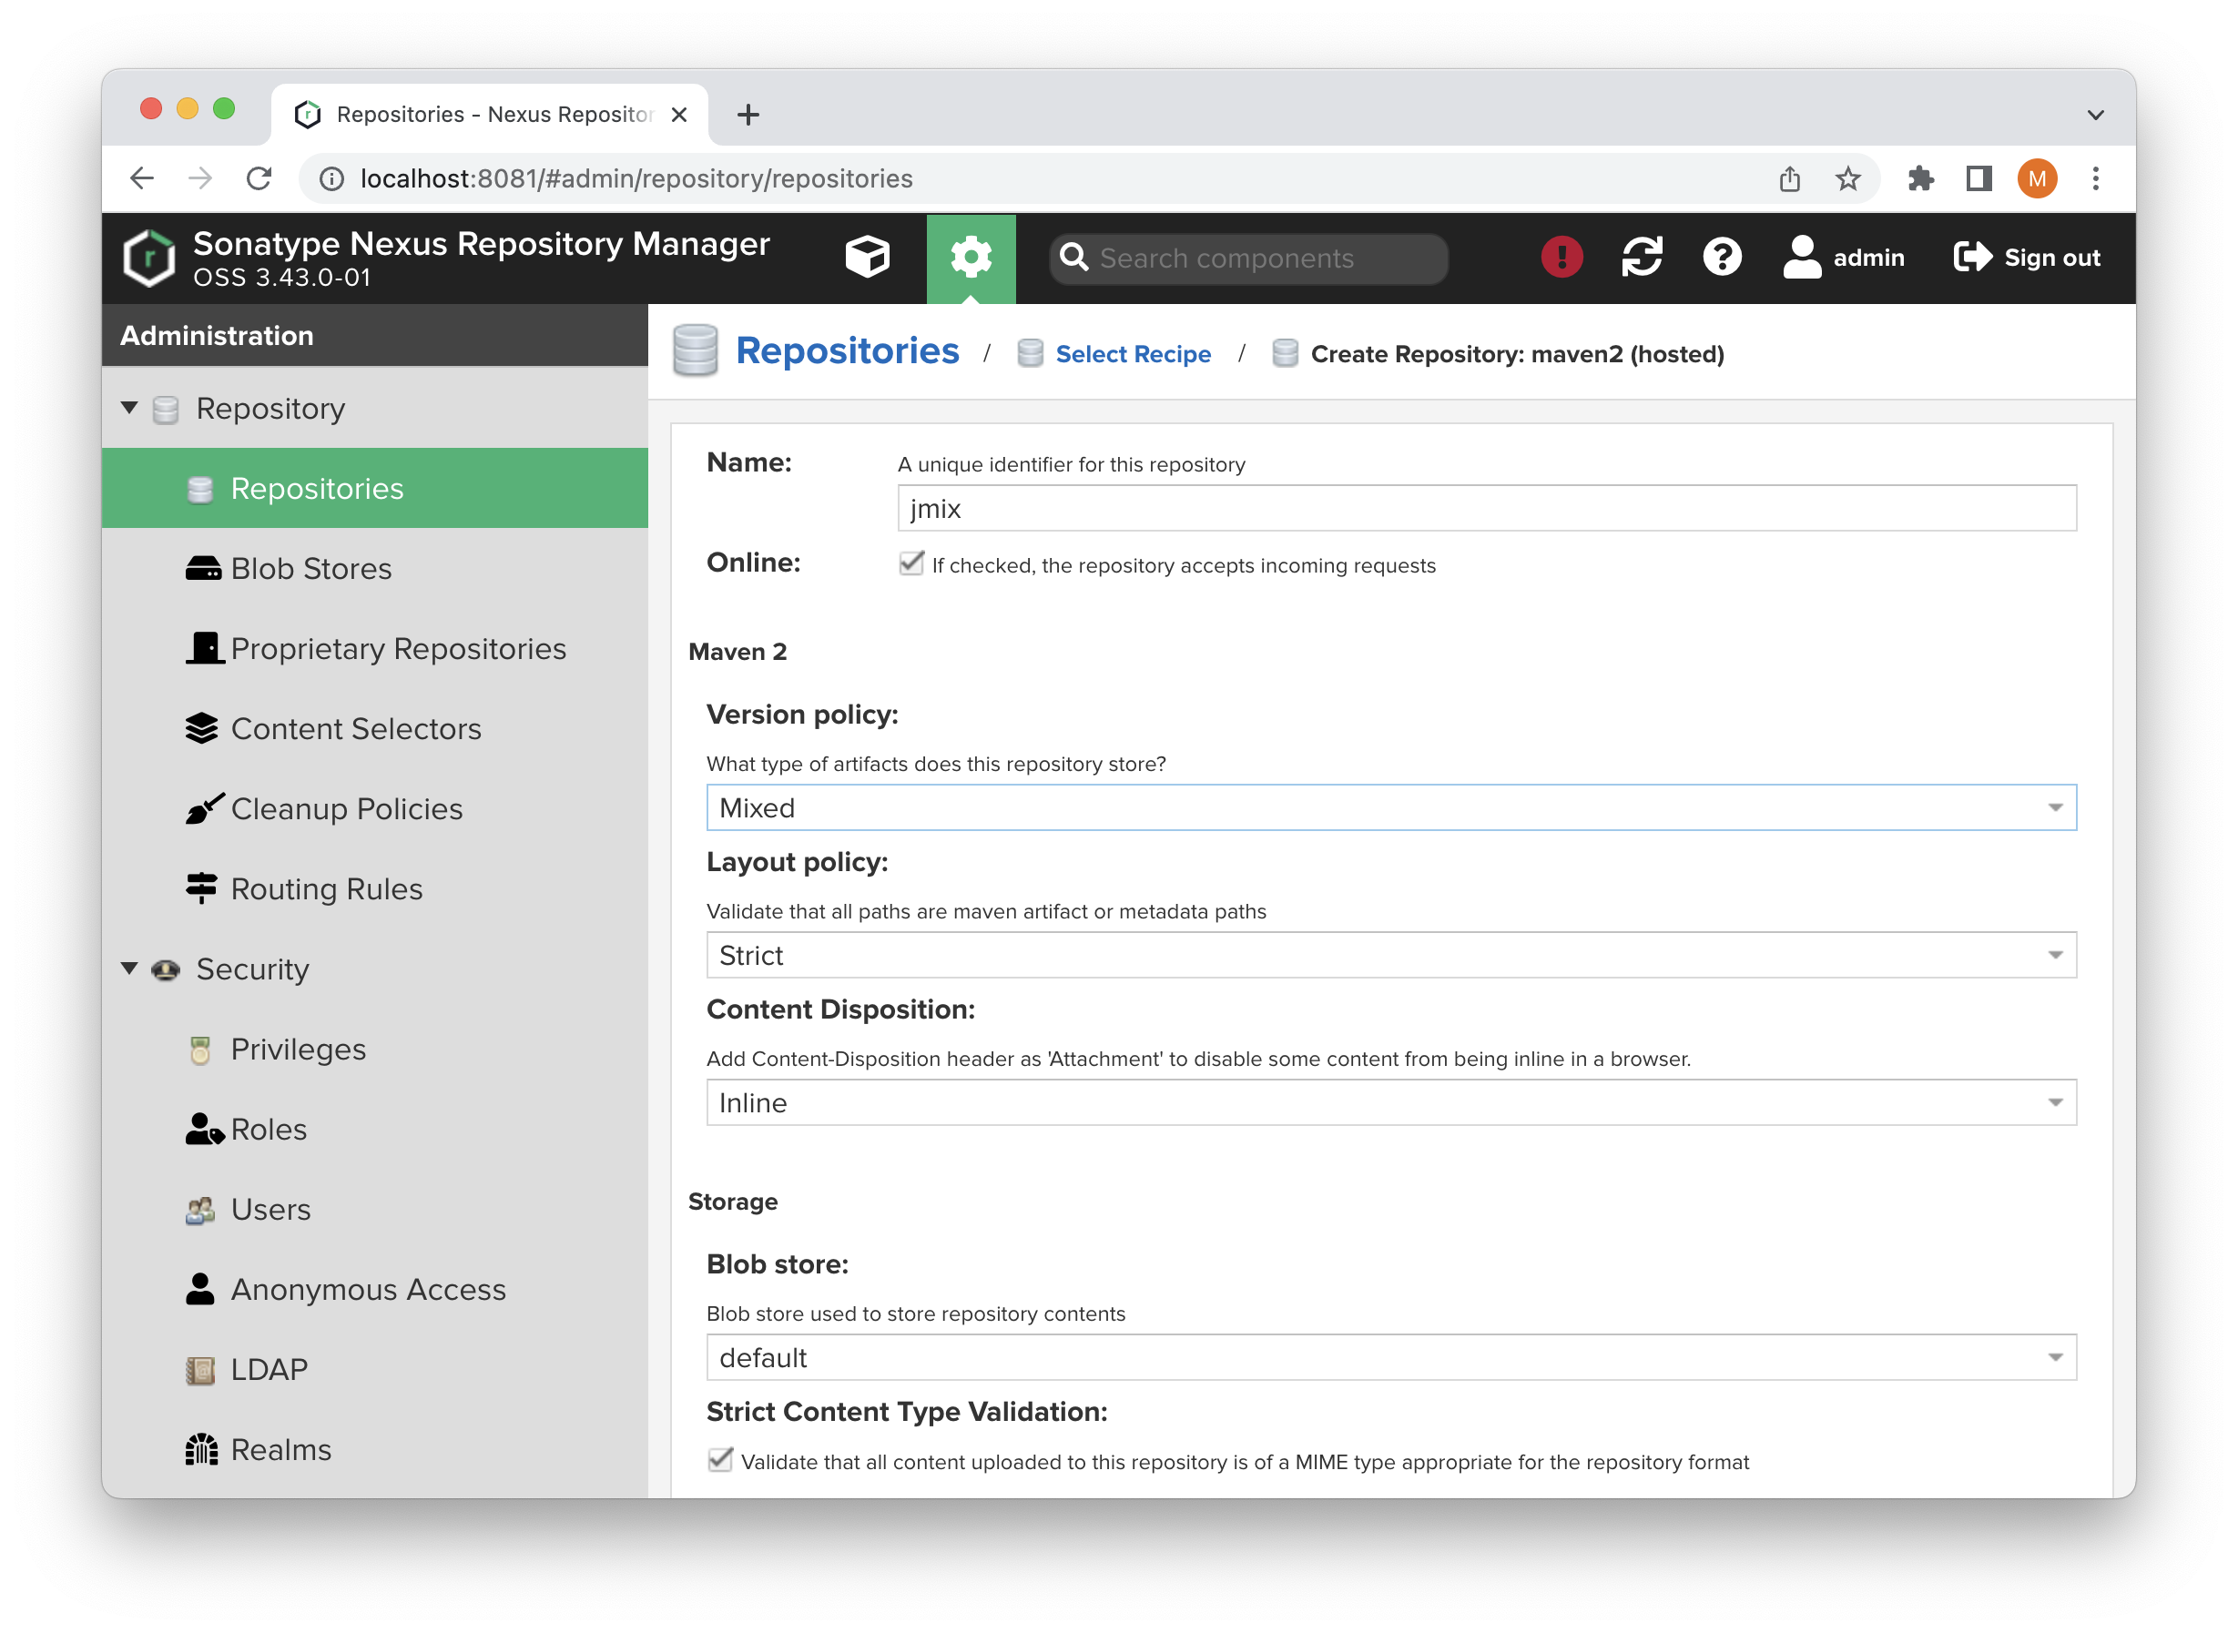Go to Cleanup Policies menu item
This screenshot has height=1633, width=2238.
pos(346,808)
